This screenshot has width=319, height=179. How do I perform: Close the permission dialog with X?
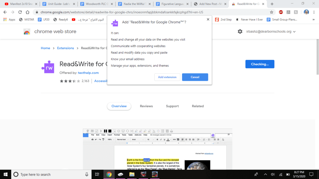pyautogui.click(x=208, y=20)
